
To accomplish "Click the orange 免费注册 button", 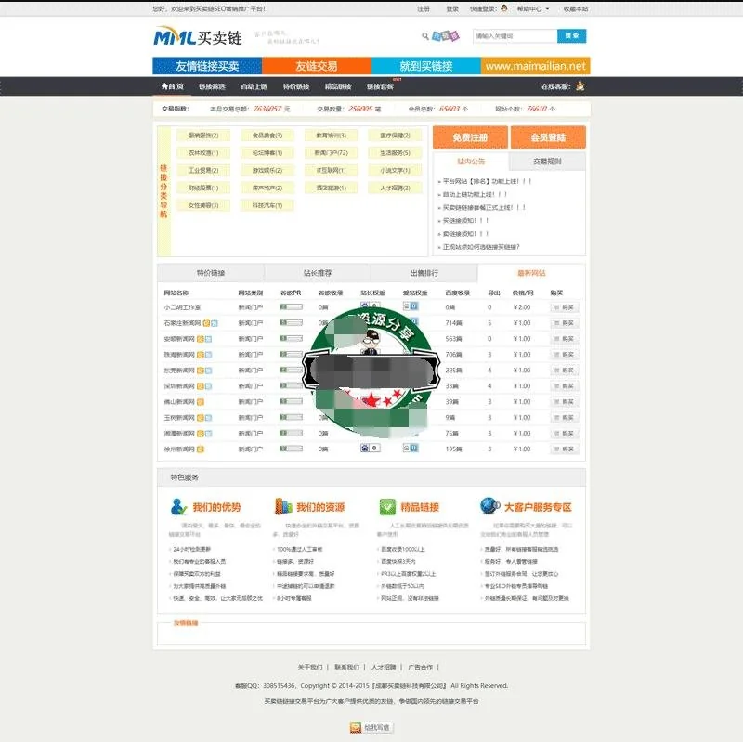I will (x=470, y=137).
